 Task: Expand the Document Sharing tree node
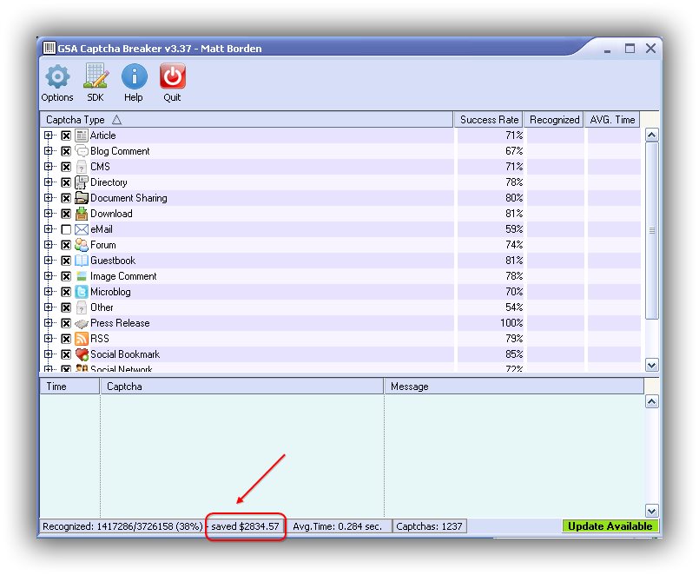[x=48, y=198]
